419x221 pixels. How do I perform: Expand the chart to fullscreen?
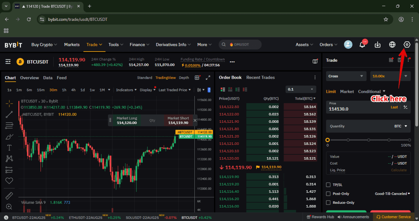point(208,78)
